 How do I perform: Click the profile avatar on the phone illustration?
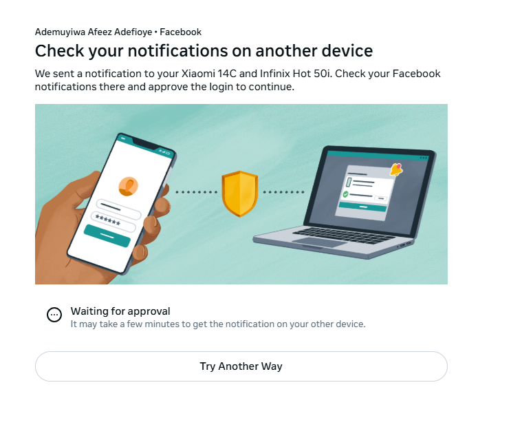coord(128,186)
